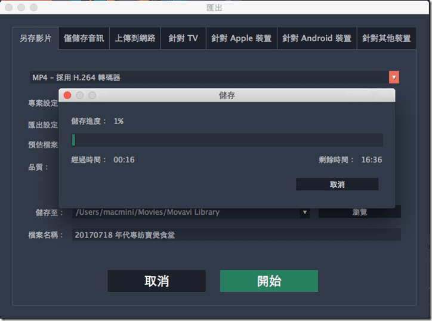432x321 pixels.
Task: Click the 品質 label
Action: pos(38,167)
